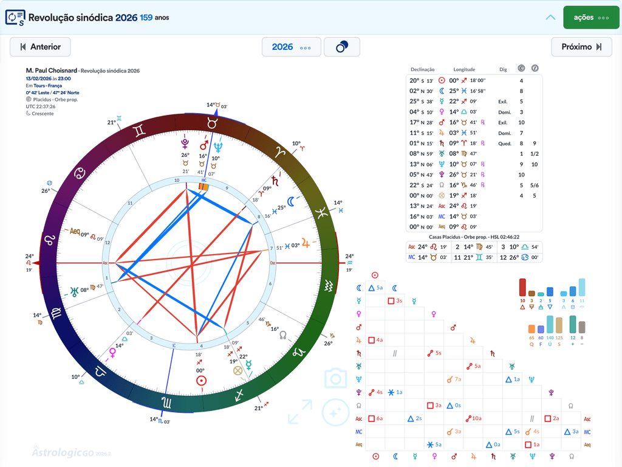This screenshot has height=467, width=622.
Task: Click the "Casas Placidus - Orbe prop. - HSL 02:46:22" caption
Action: pos(474,237)
